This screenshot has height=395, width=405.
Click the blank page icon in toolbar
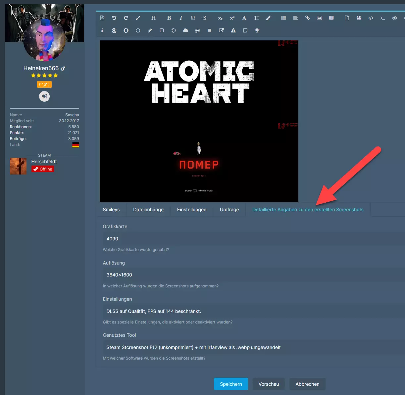(347, 18)
